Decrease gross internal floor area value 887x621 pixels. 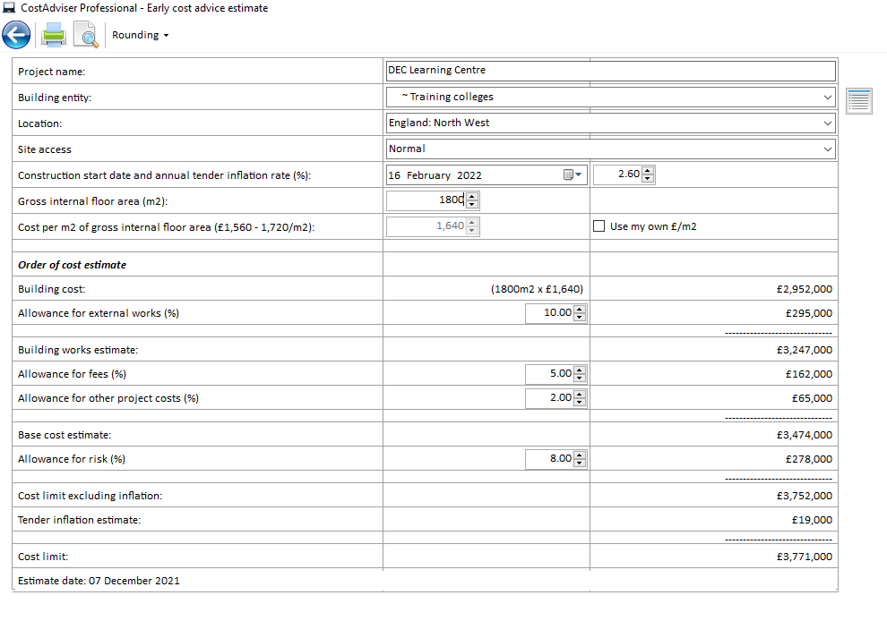(x=472, y=205)
